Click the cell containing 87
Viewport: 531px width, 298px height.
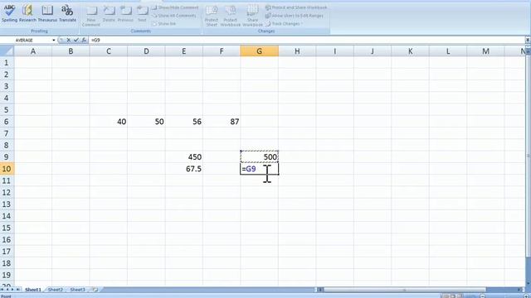click(222, 122)
